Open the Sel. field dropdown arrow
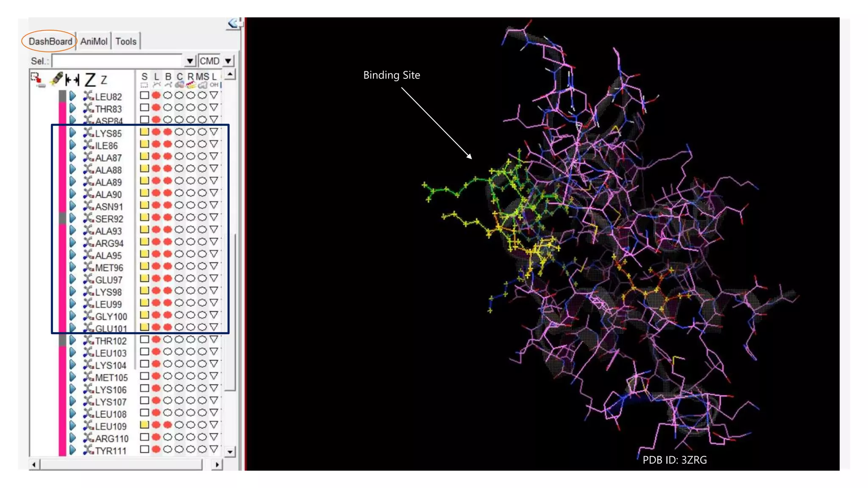Viewport: 868px width, 488px height. click(x=190, y=61)
